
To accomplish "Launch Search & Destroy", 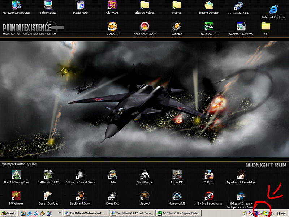I will click(241, 29).
